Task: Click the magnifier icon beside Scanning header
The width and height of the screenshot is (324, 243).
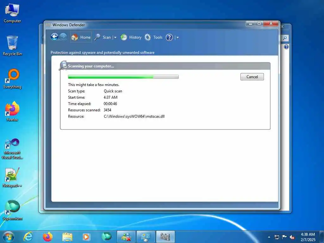Action: pyautogui.click(x=63, y=65)
